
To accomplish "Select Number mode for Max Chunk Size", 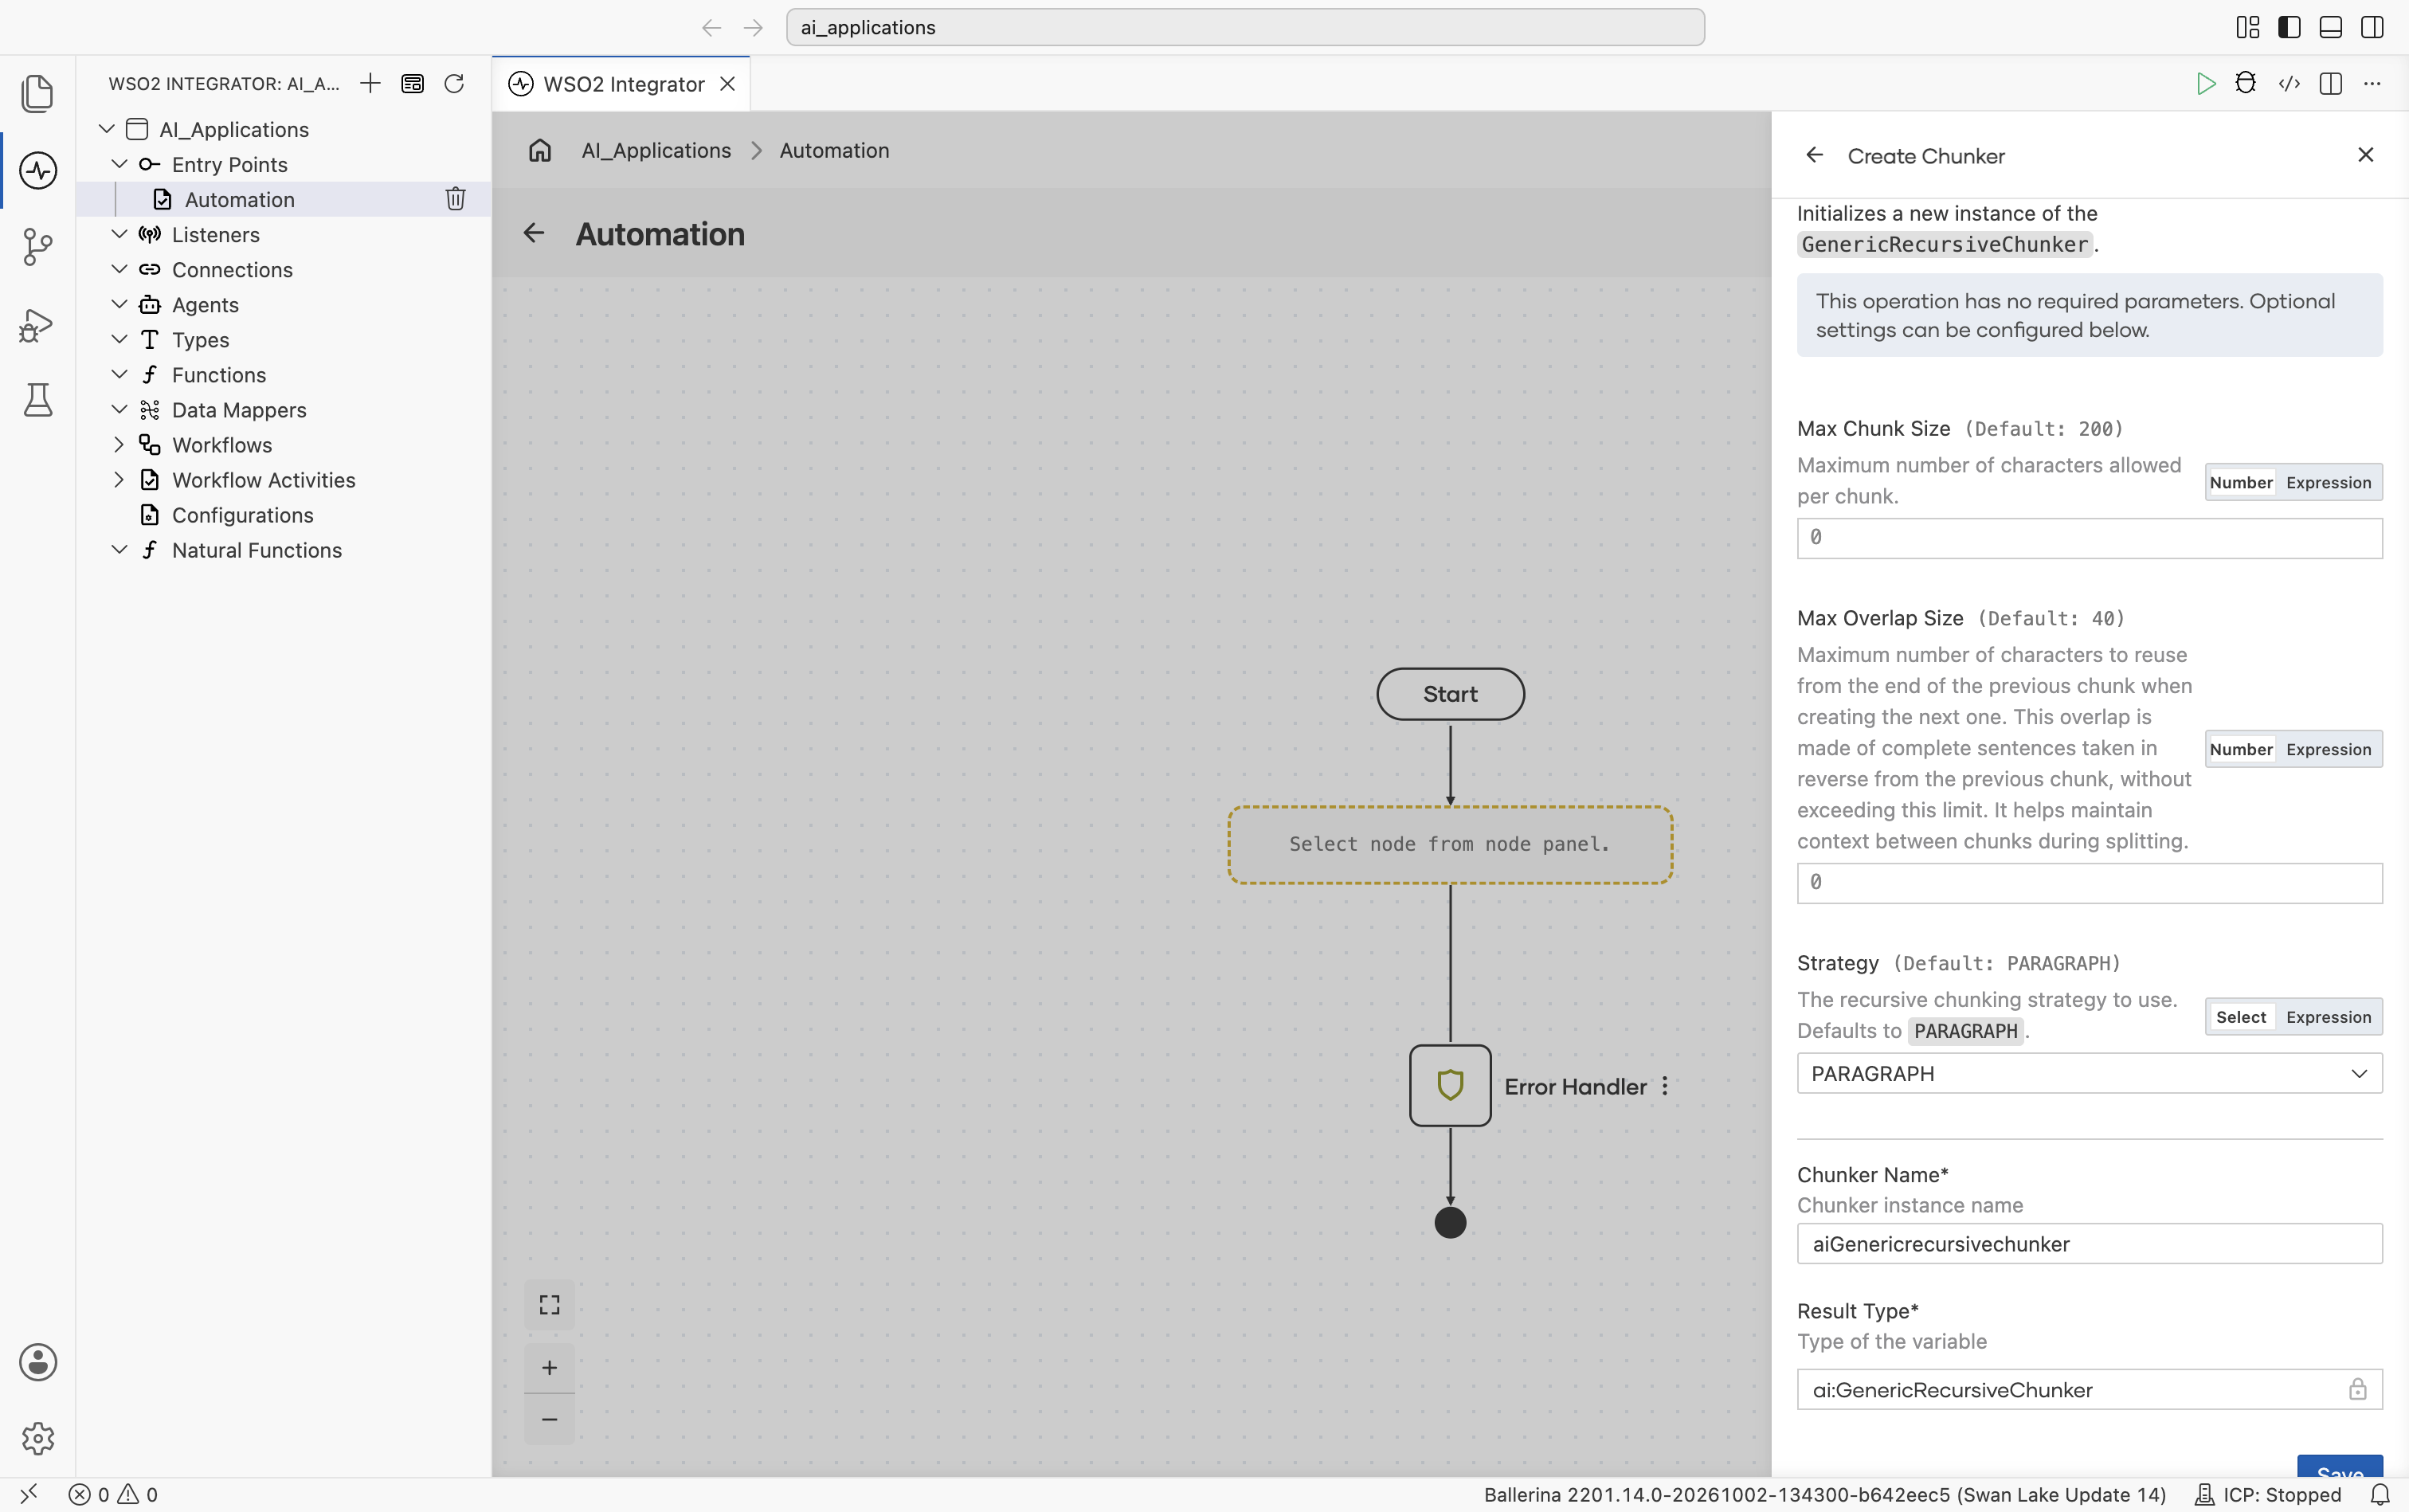I will [2241, 483].
